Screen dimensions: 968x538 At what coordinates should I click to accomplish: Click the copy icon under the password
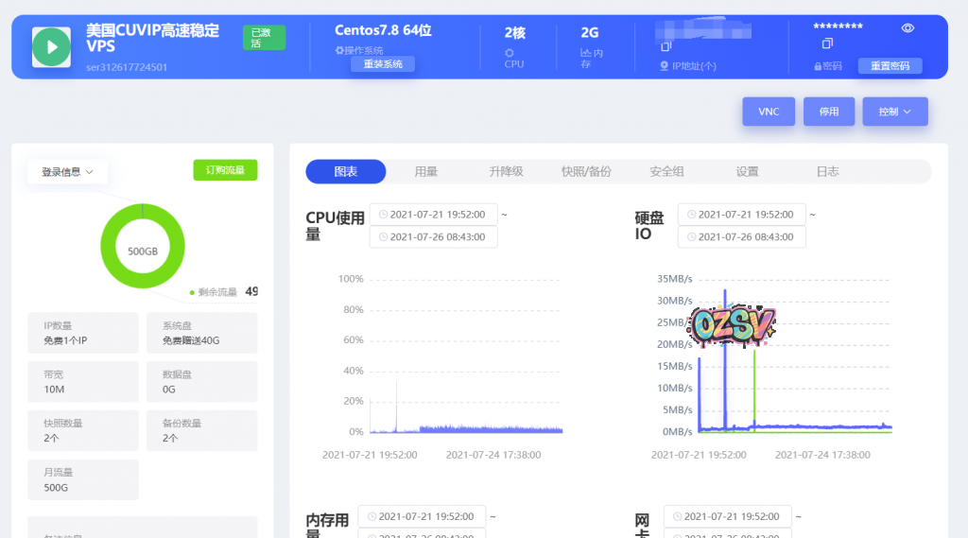pos(827,43)
